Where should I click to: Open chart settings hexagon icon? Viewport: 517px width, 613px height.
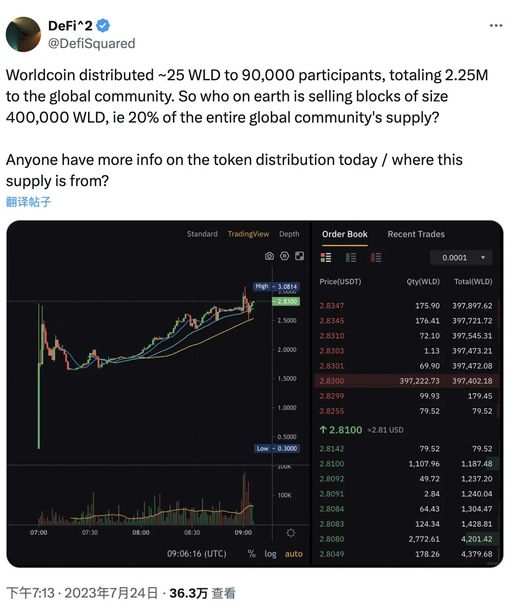[x=284, y=256]
